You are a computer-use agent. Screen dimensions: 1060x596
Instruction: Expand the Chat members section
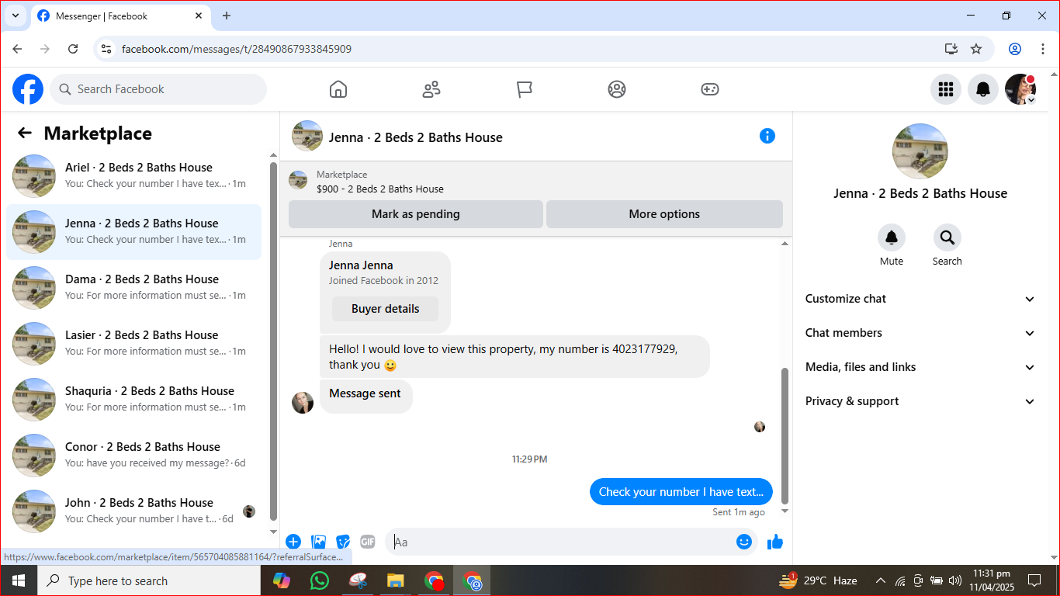pyautogui.click(x=920, y=333)
